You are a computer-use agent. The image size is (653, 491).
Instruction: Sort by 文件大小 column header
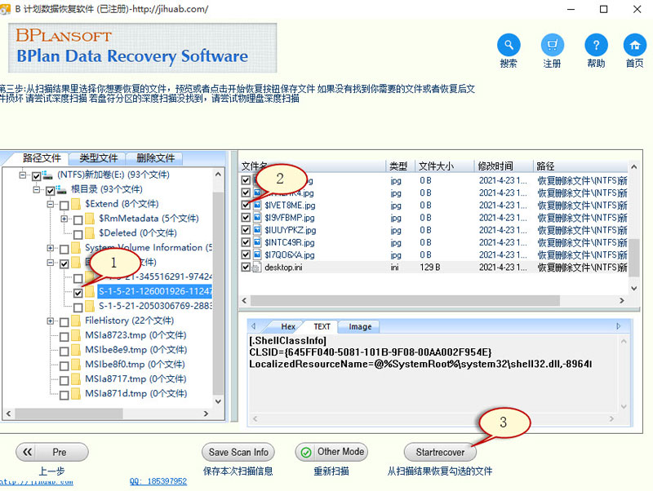(435, 166)
